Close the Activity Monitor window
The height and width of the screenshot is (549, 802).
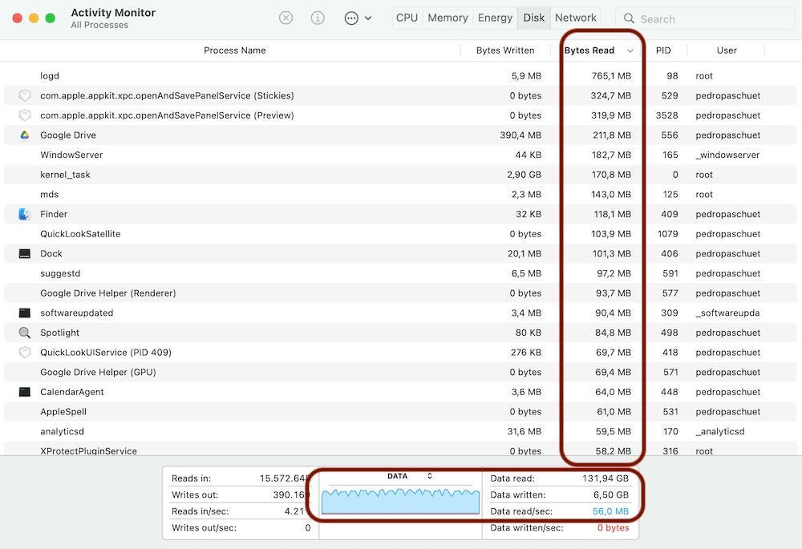pos(18,18)
